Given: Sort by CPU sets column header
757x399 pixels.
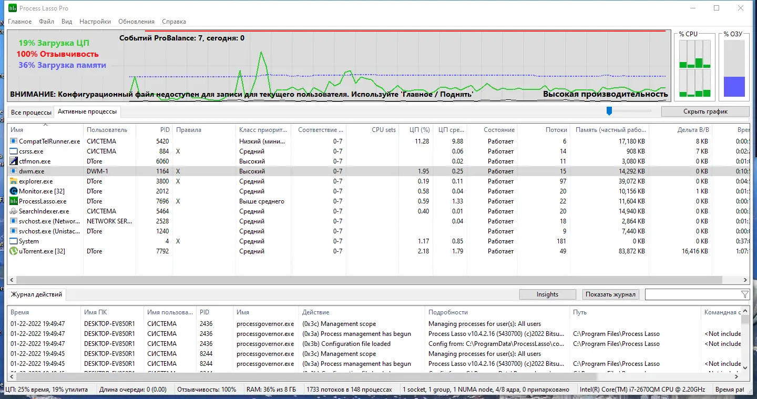Looking at the screenshot, I should [373, 129].
